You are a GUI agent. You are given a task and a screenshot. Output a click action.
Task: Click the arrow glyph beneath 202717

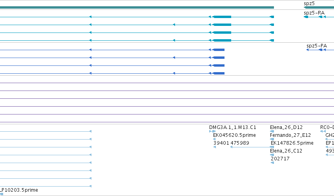pos(272,163)
